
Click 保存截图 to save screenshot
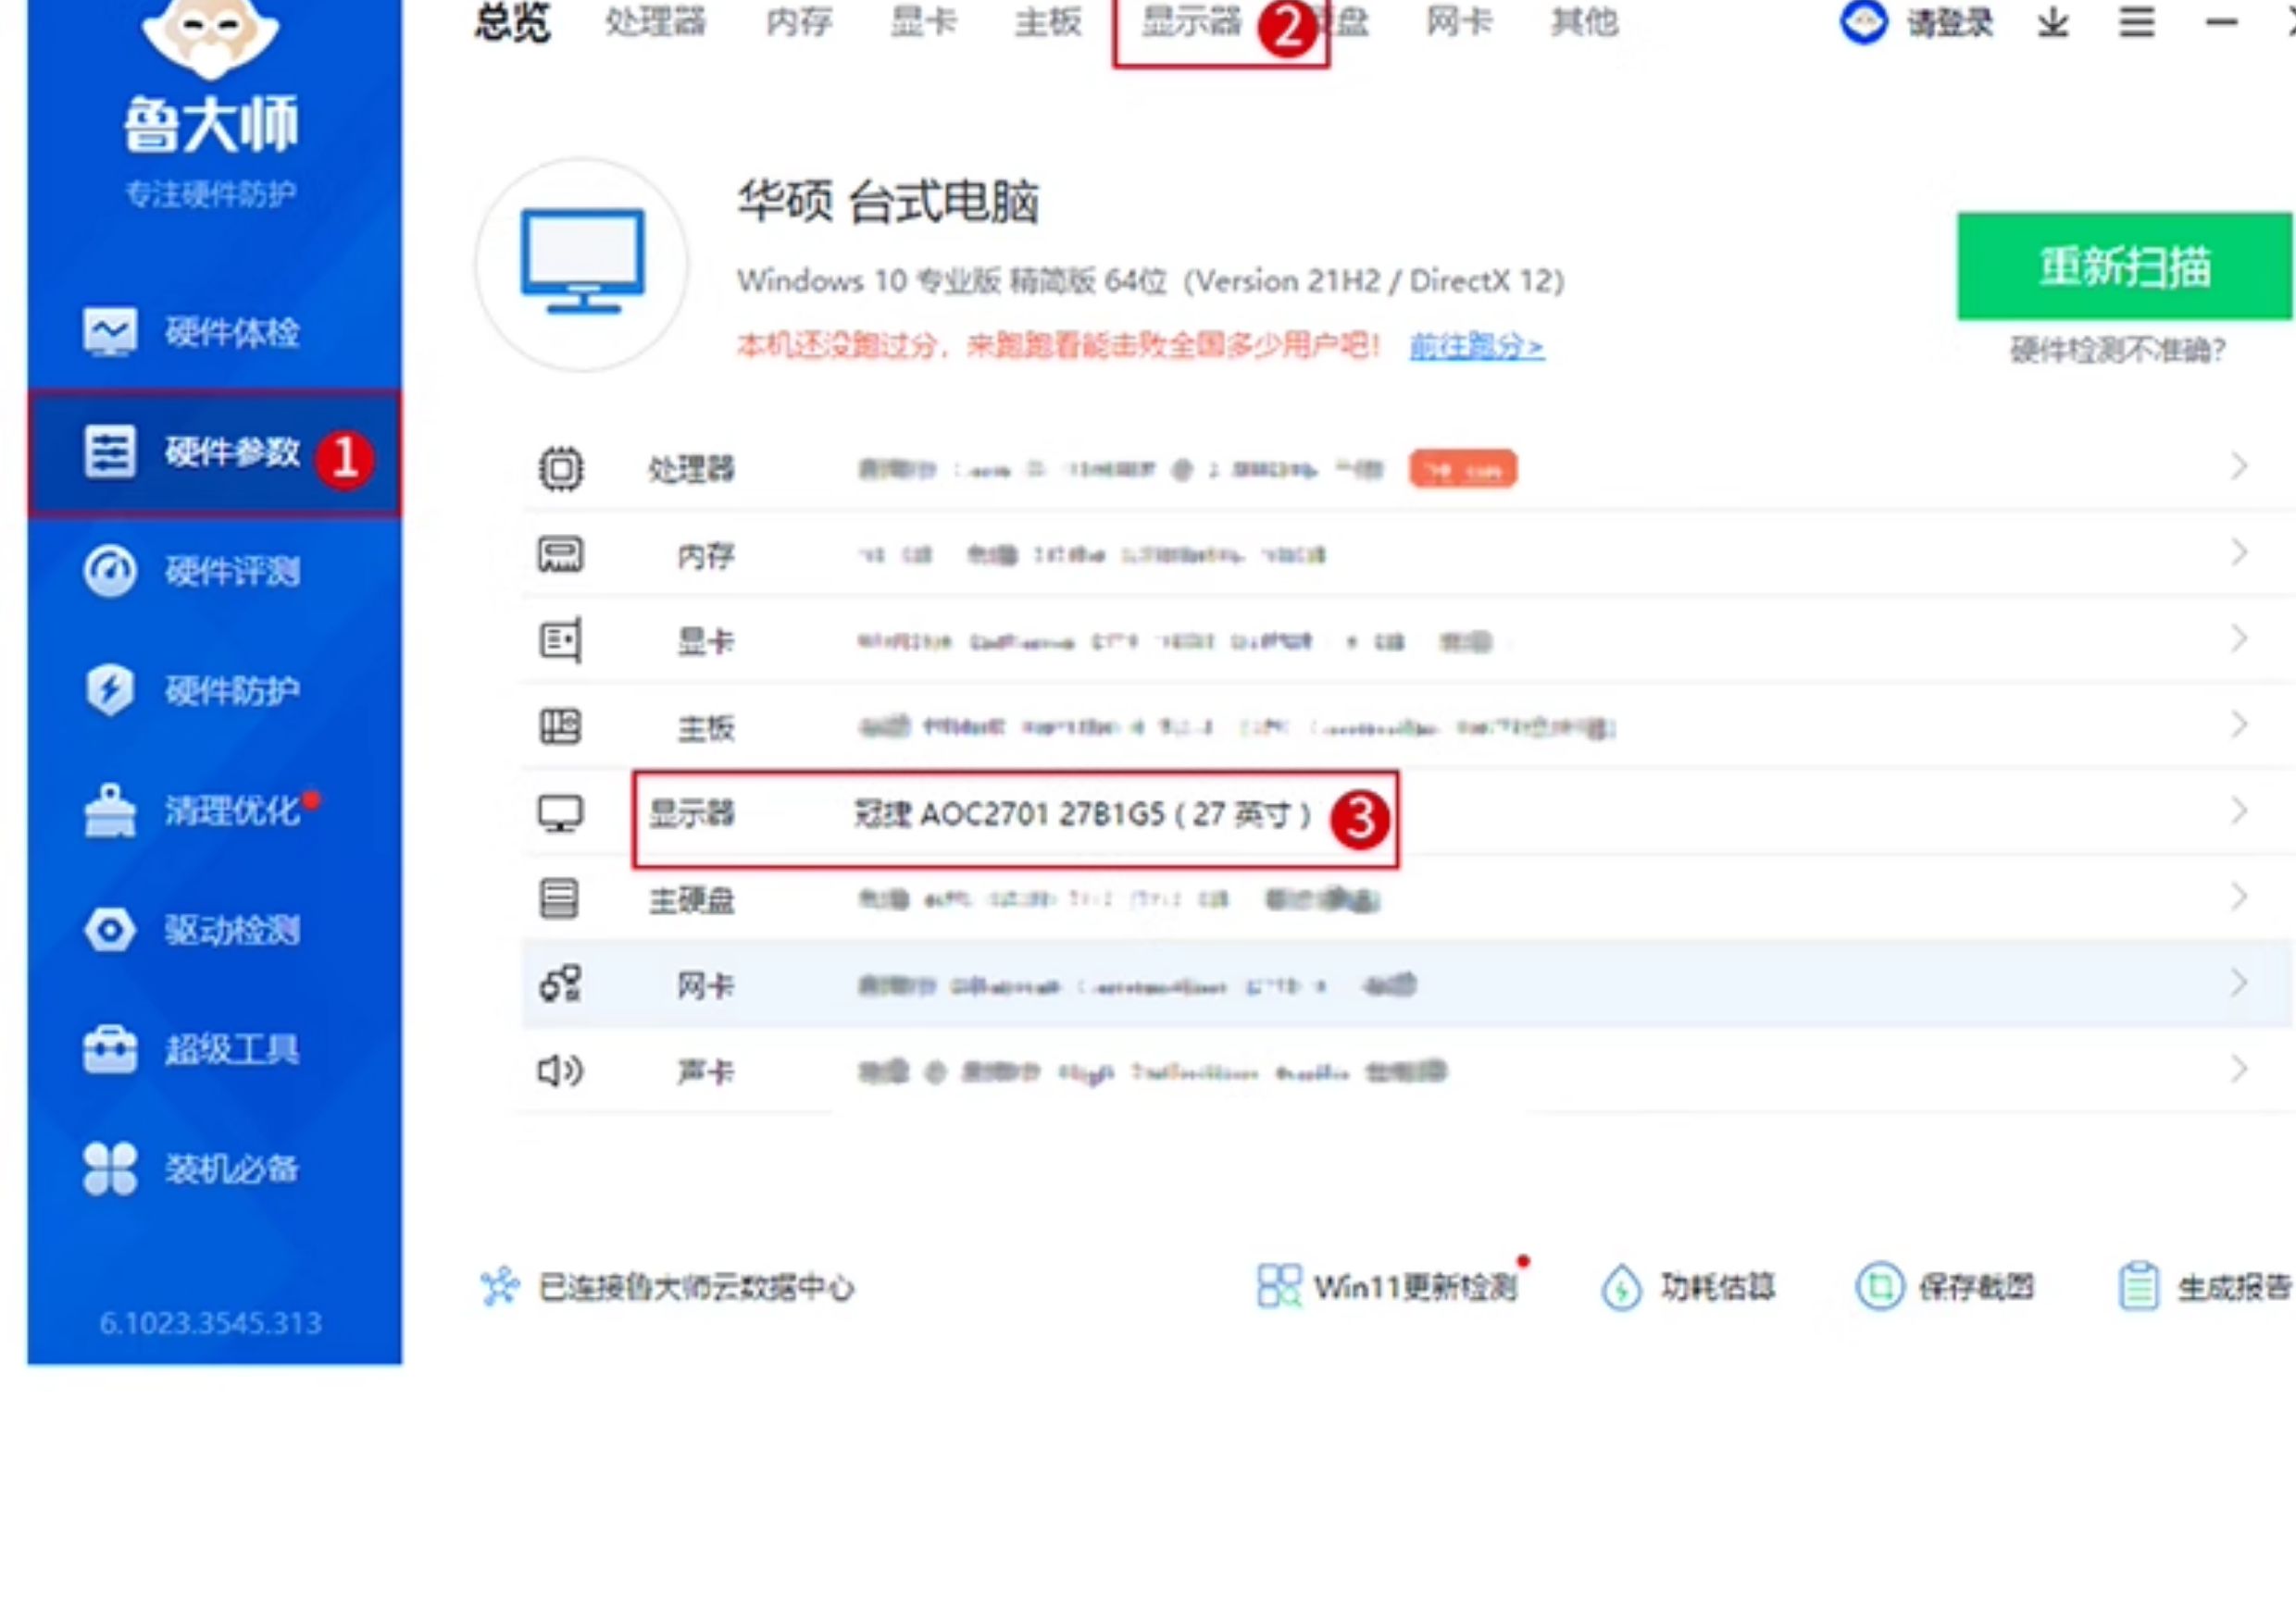[1945, 1286]
